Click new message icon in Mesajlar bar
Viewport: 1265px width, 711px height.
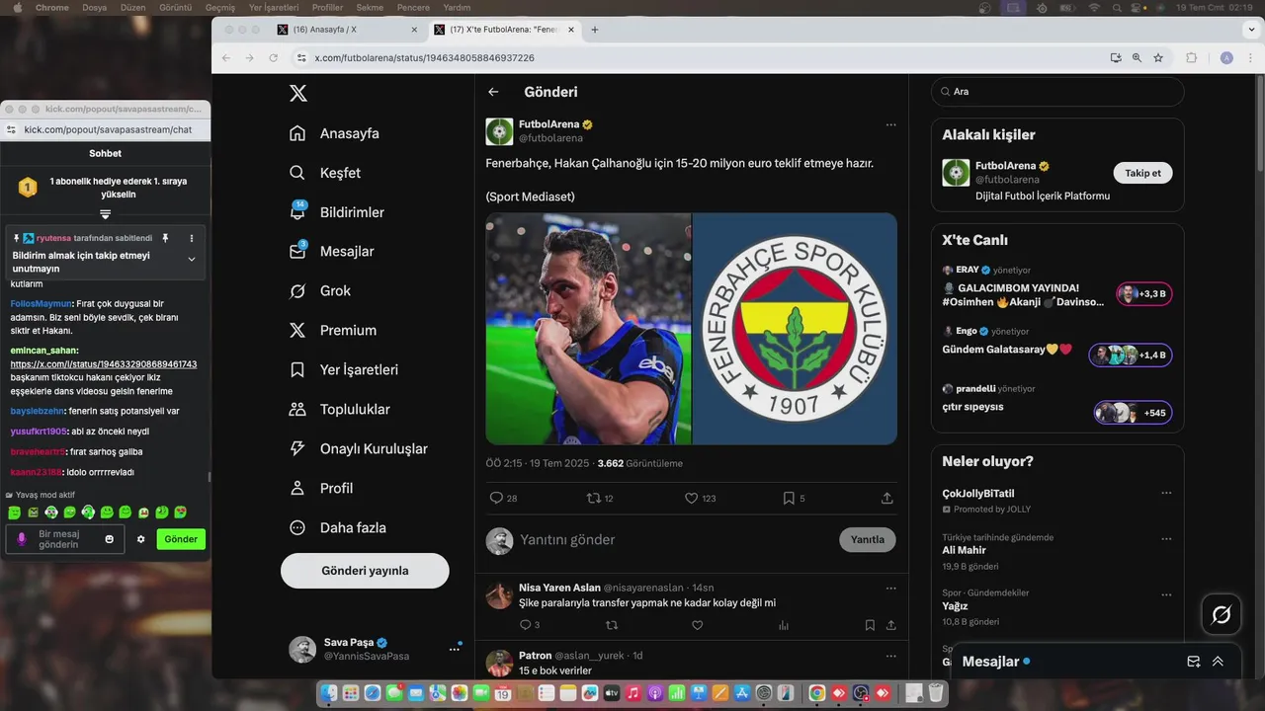click(1194, 662)
